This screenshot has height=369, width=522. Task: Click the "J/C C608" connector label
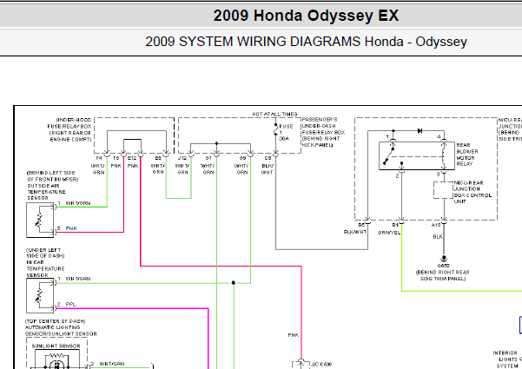click(x=320, y=365)
